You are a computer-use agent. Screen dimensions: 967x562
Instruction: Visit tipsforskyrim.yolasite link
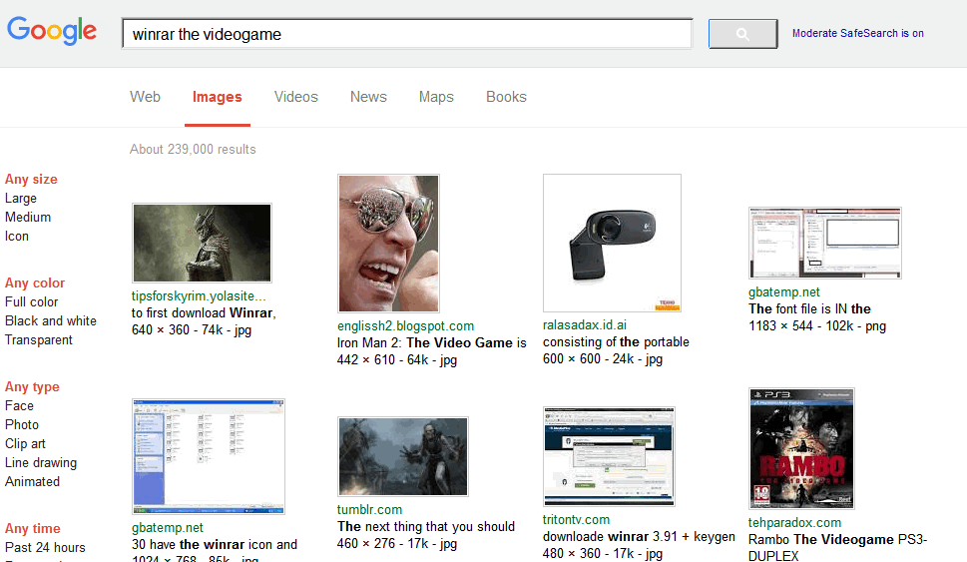[199, 296]
